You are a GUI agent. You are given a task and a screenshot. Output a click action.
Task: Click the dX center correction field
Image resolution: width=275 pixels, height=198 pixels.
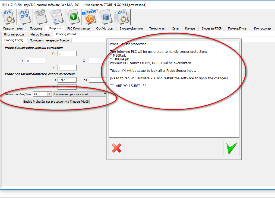tap(98, 80)
